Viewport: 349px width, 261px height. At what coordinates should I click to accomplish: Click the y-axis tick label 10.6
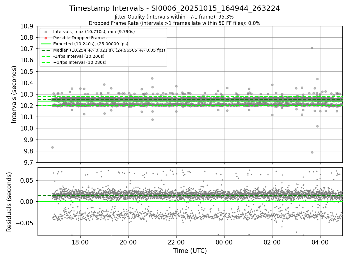tap(27, 60)
